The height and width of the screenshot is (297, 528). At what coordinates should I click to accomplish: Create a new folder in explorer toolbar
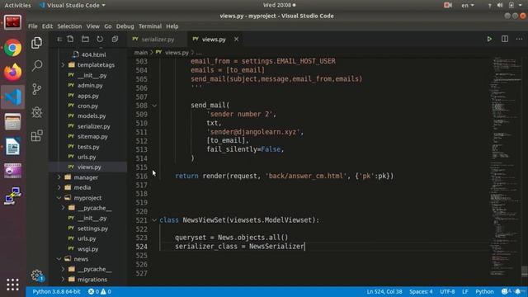click(85, 39)
